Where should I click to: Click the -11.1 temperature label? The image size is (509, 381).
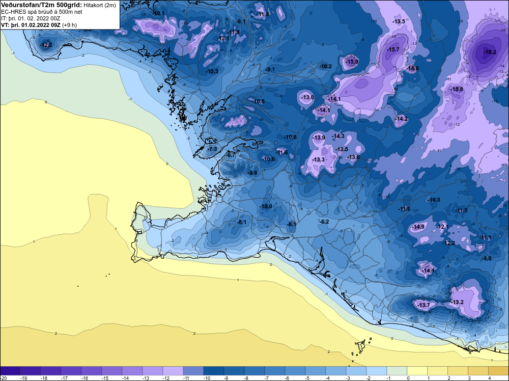coord(486,238)
